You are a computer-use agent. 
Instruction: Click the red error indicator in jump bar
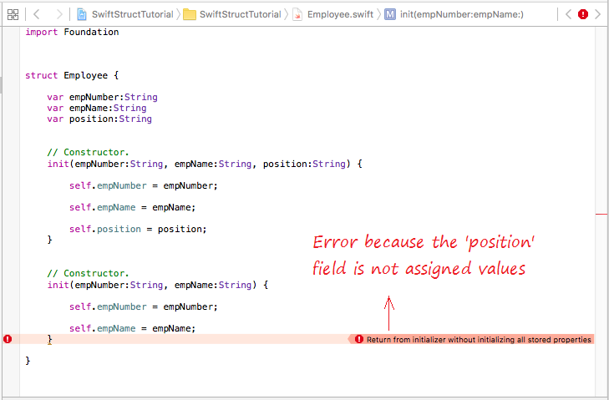click(583, 14)
